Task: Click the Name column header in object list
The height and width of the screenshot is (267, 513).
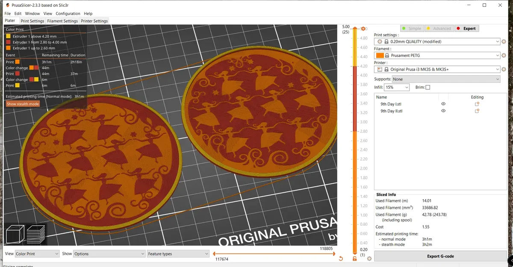Action: (382, 97)
